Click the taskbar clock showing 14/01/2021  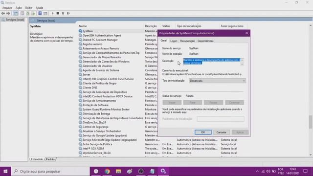pos(293,172)
